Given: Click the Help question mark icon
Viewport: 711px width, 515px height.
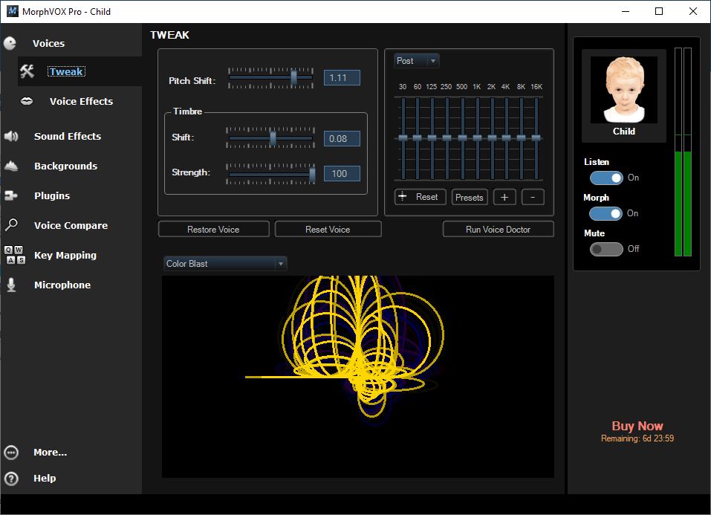Looking at the screenshot, I should click(x=11, y=479).
